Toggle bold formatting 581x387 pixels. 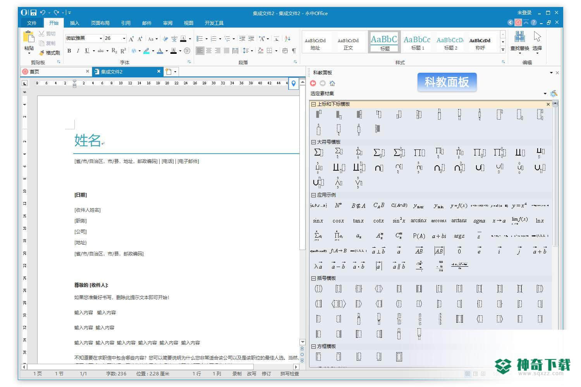coord(69,51)
